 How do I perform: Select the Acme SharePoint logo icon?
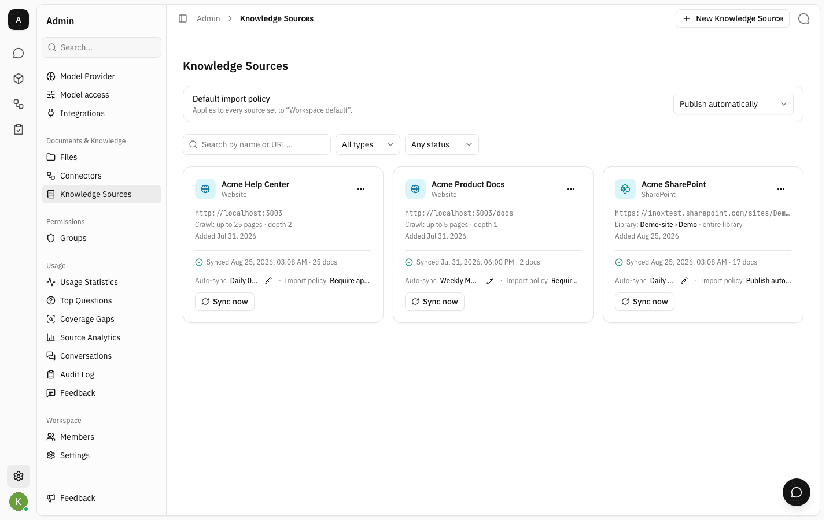coord(625,189)
